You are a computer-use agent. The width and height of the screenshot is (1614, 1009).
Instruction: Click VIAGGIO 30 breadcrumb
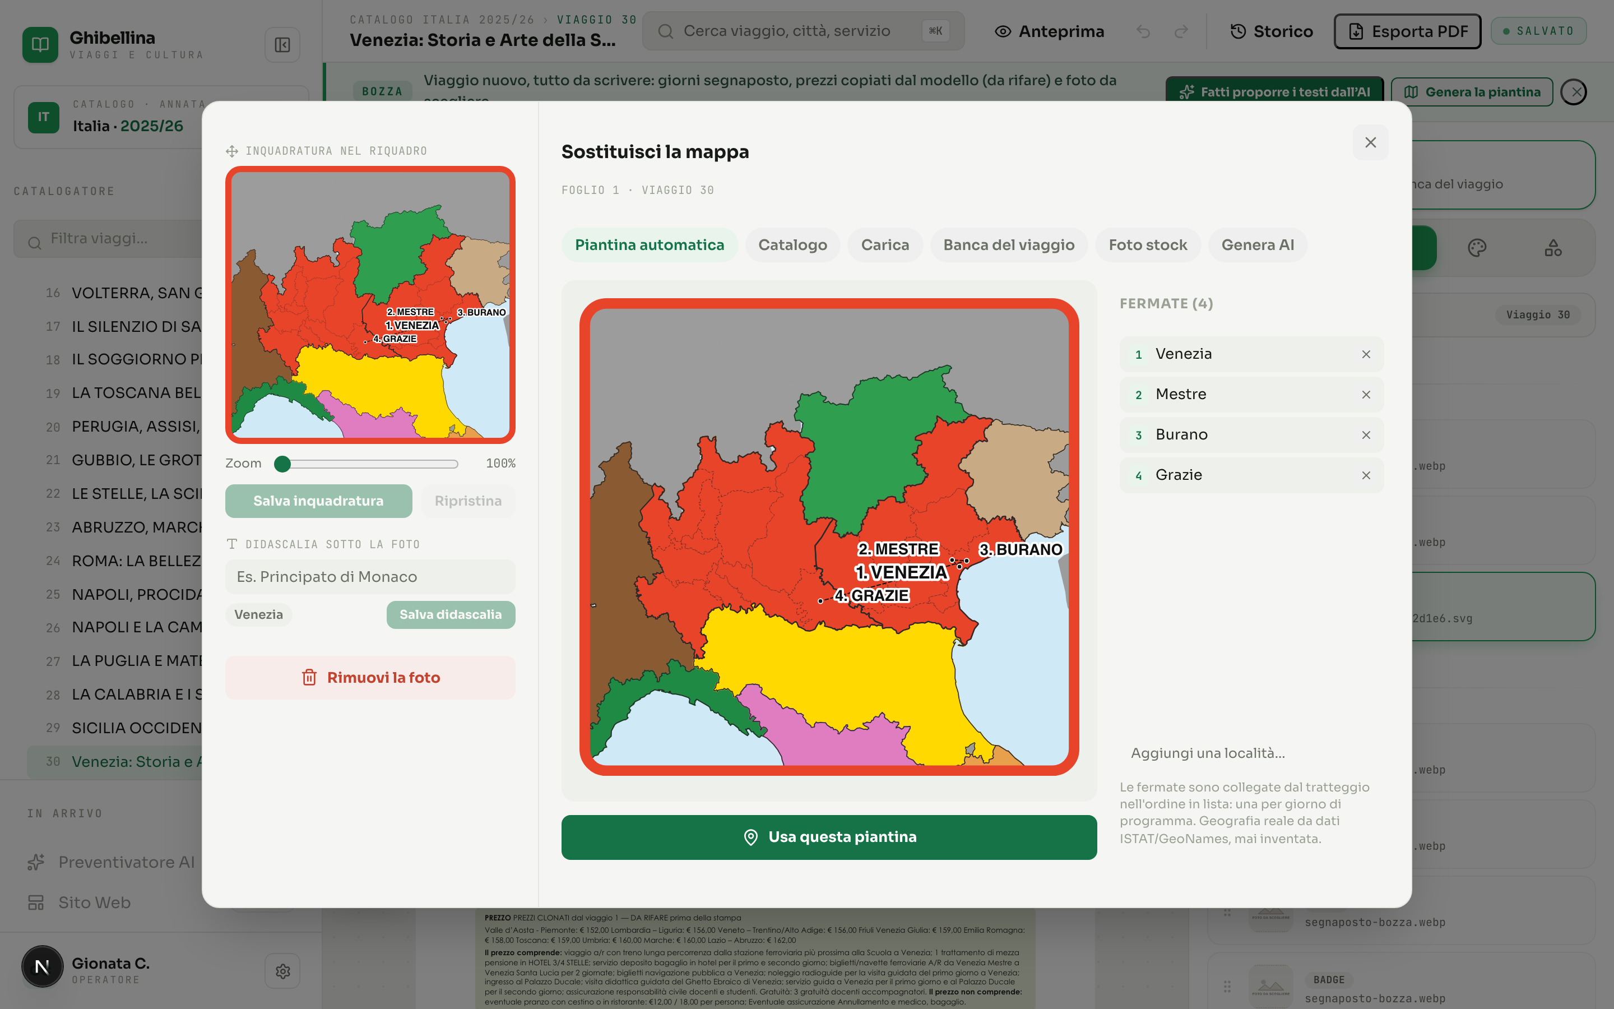click(596, 20)
